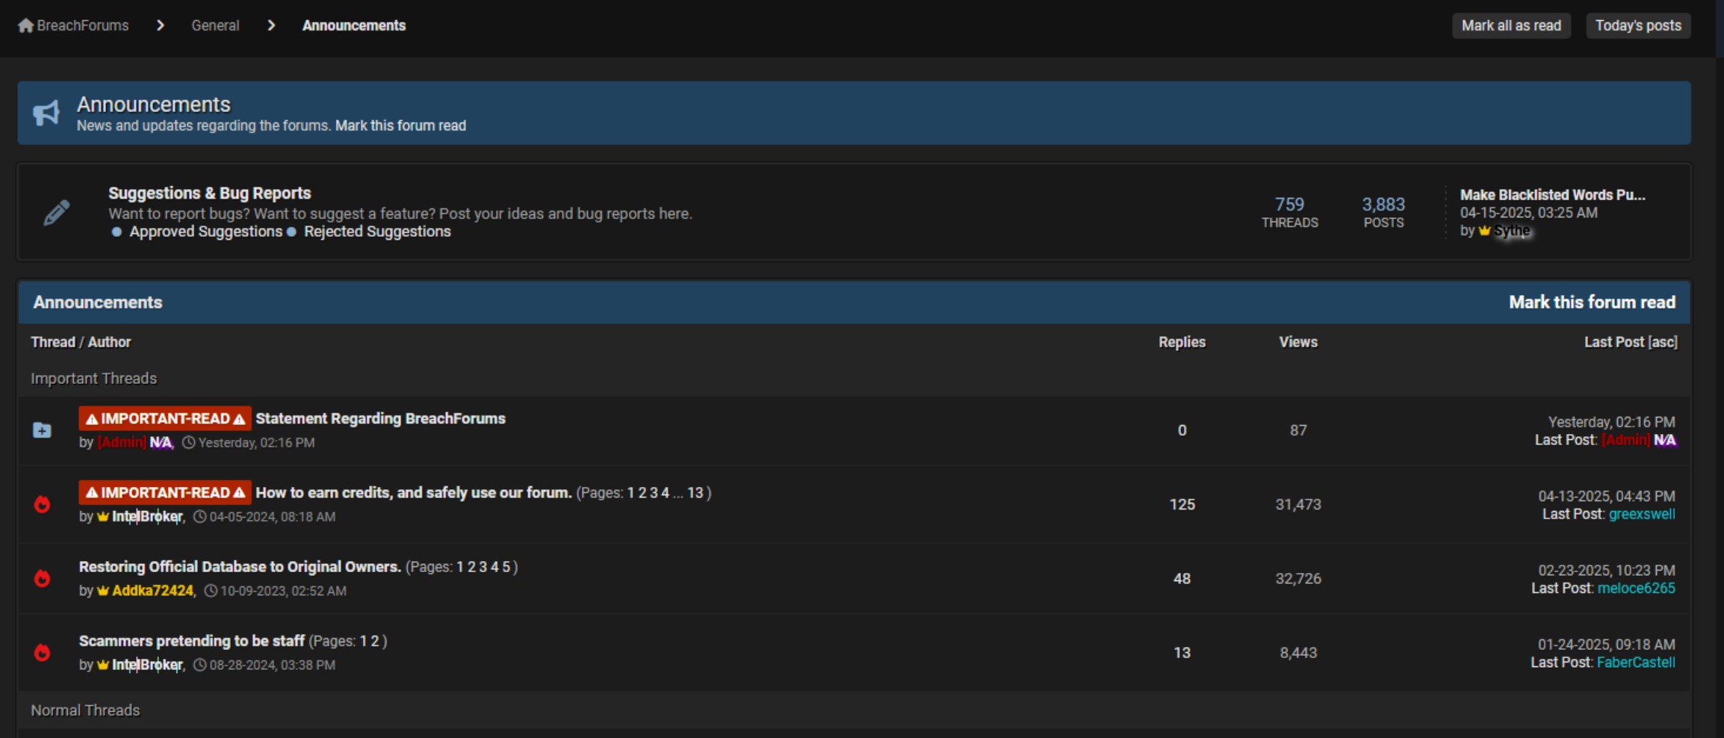Go to page 13 of earn credits thread
Image resolution: width=1724 pixels, height=738 pixels.
(x=695, y=493)
